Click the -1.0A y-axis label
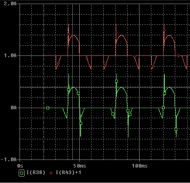Viewport: 190px width, 183px height. click(9, 160)
